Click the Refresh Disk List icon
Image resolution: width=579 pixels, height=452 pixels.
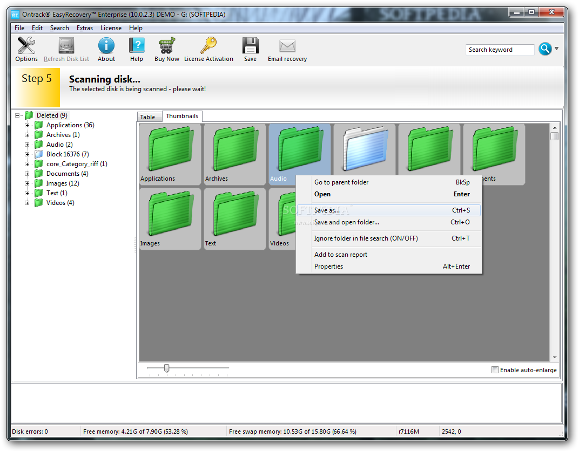(x=66, y=46)
